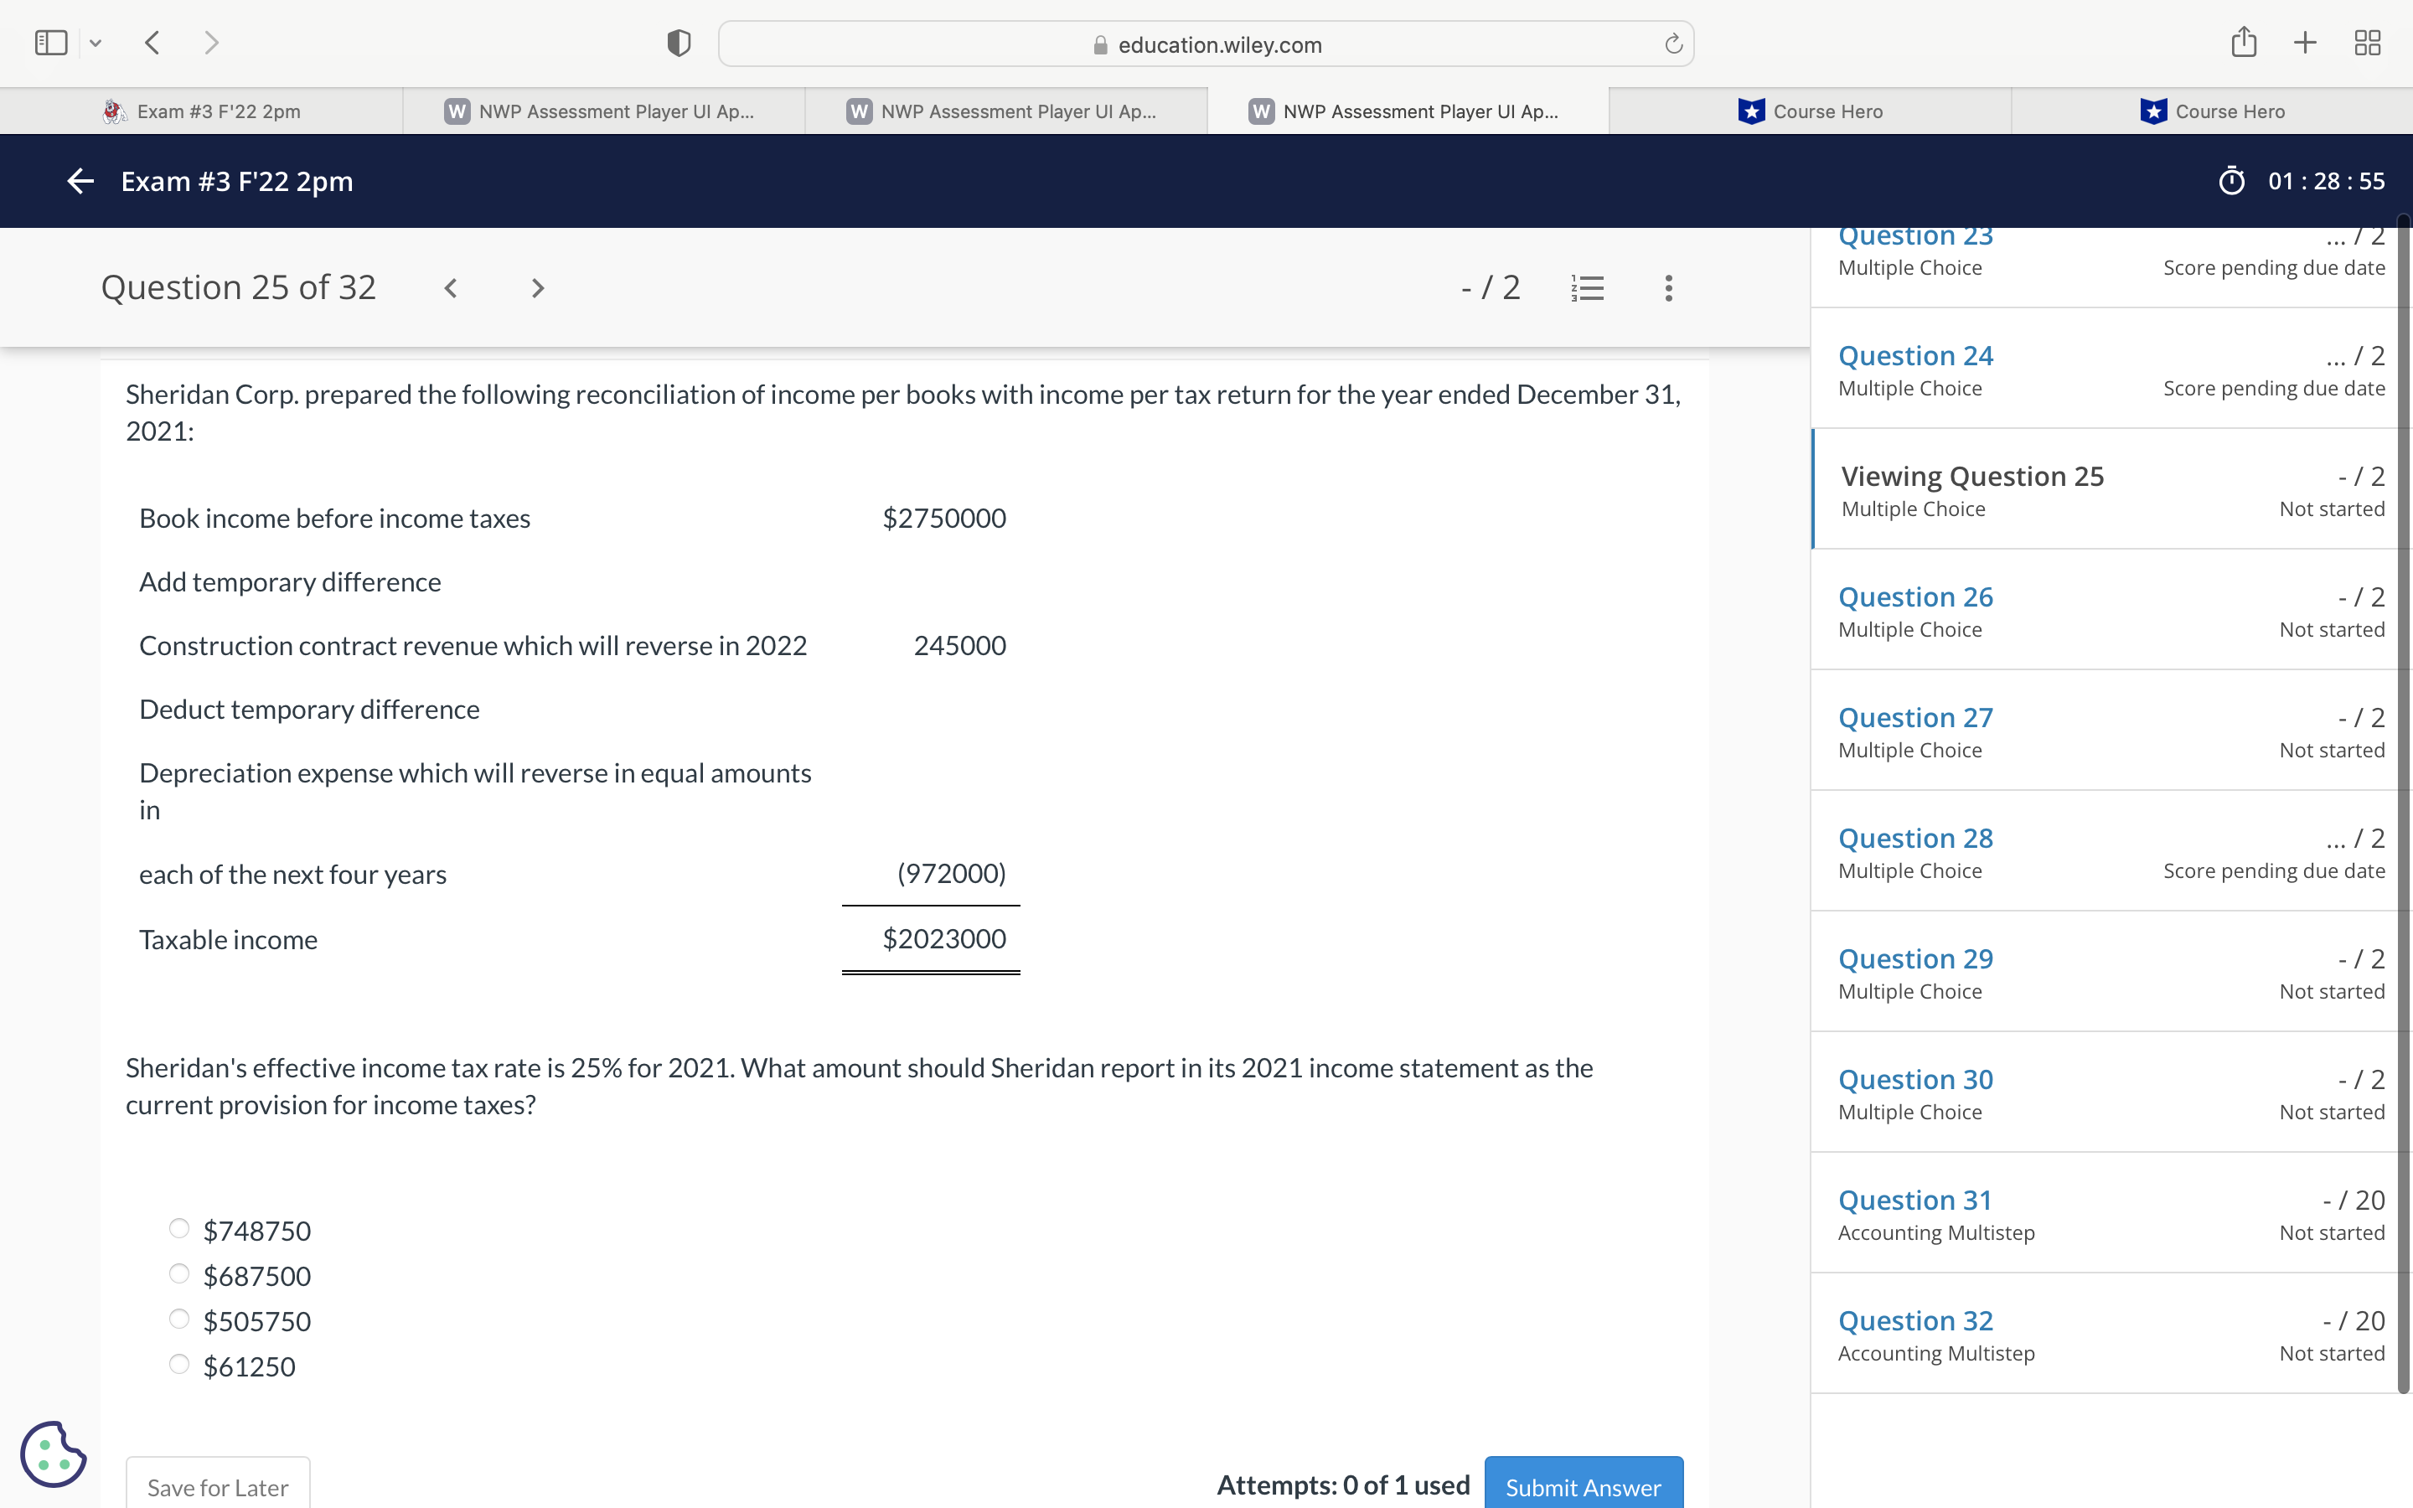Image resolution: width=2413 pixels, height=1508 pixels.
Task: Open a new tab with the plus icon
Action: pyautogui.click(x=2305, y=43)
